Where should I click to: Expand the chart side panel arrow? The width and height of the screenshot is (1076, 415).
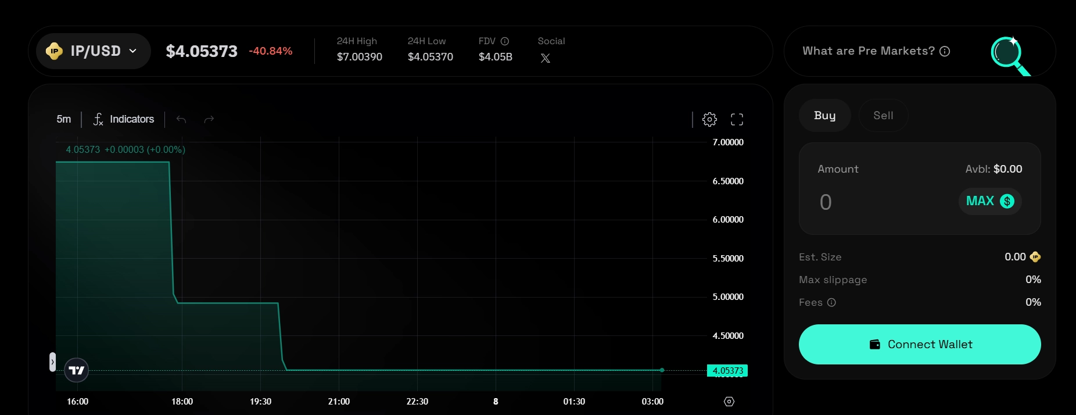pyautogui.click(x=52, y=362)
